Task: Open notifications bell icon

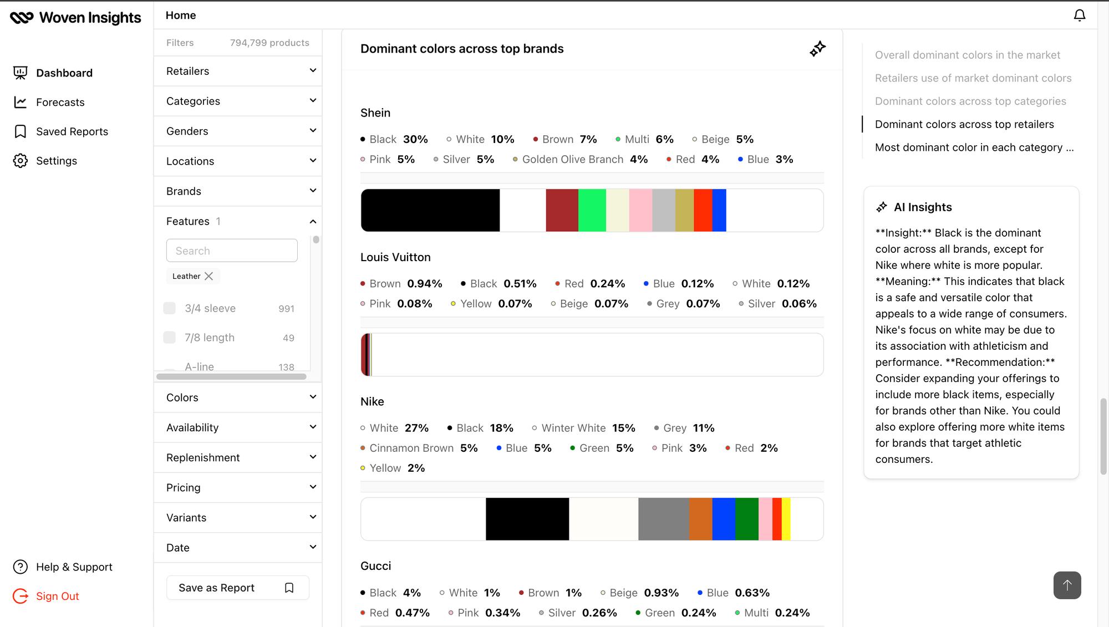Action: (1079, 16)
